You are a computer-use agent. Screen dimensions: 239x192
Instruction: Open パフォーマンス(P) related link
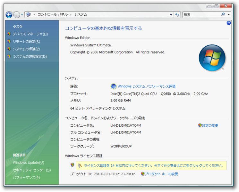(x=26, y=178)
